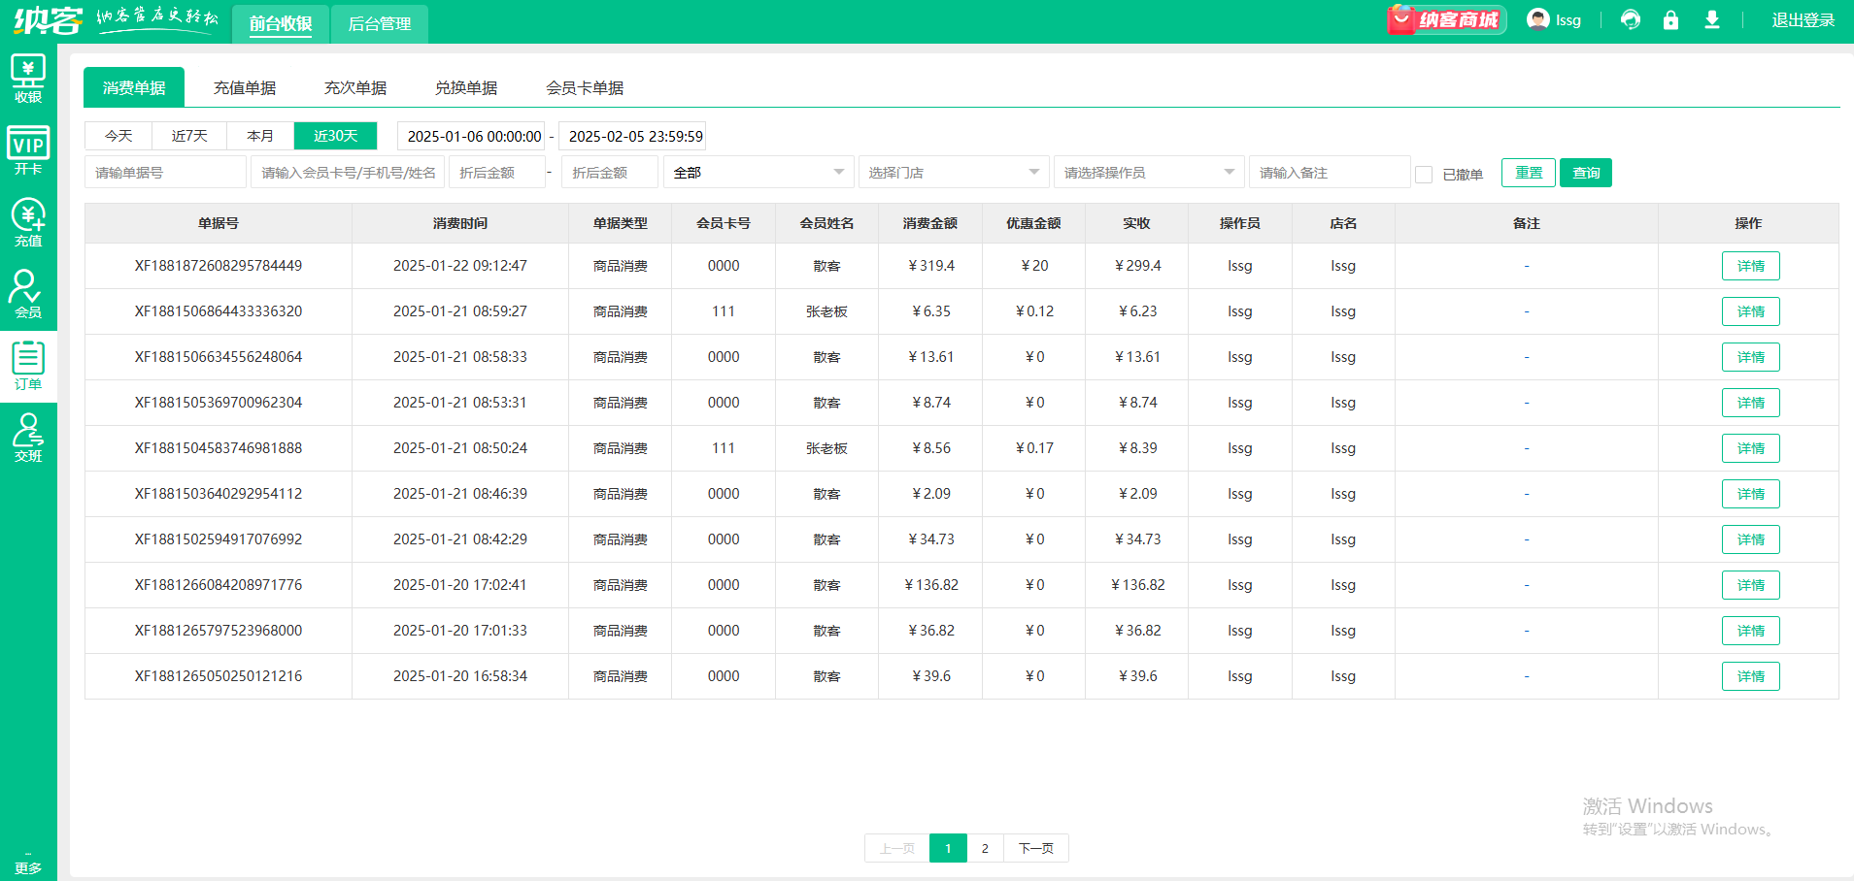The height and width of the screenshot is (881, 1854).
Task: Select the 近7天 date range option
Action: [189, 136]
